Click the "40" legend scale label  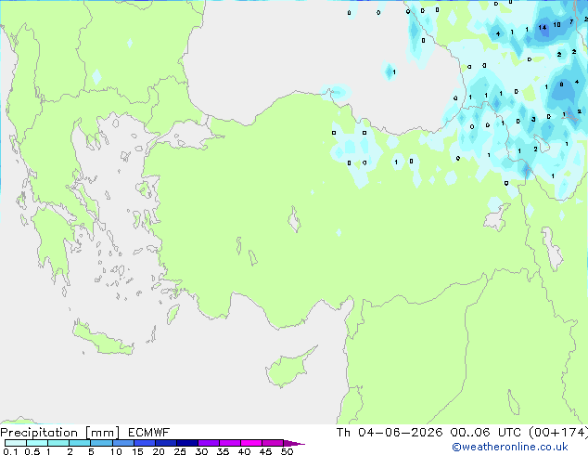pos(244,451)
